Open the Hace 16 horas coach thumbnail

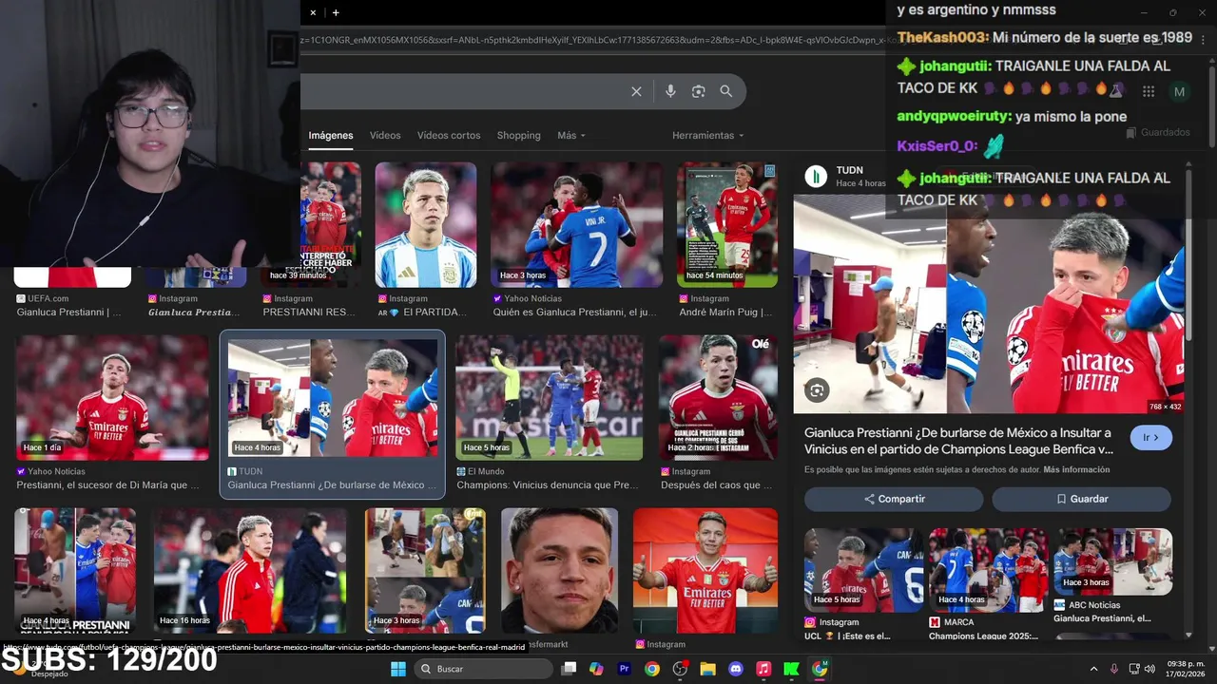[x=249, y=570]
